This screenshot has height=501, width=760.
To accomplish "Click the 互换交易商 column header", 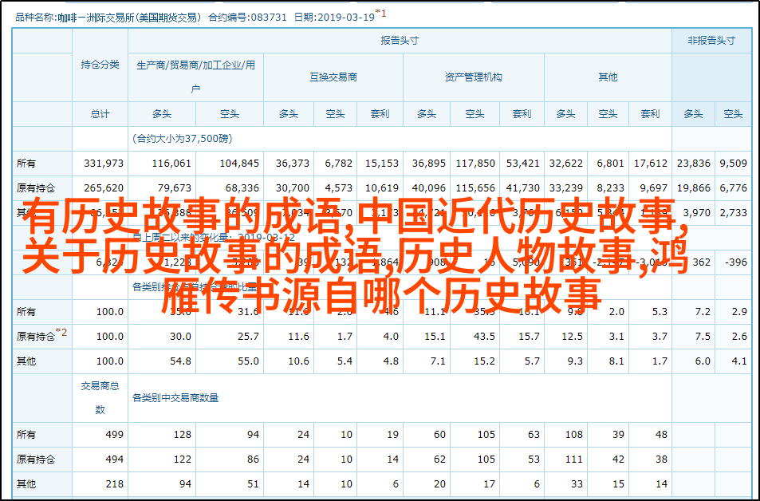I will coord(333,77).
